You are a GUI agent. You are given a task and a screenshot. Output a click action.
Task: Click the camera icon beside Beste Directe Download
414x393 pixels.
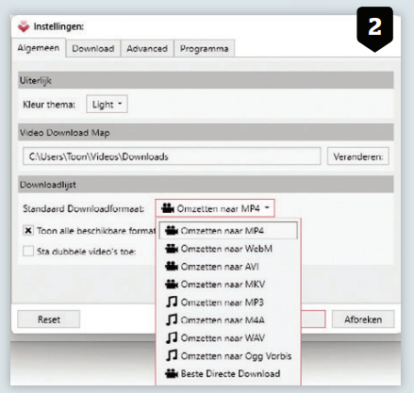(x=172, y=373)
